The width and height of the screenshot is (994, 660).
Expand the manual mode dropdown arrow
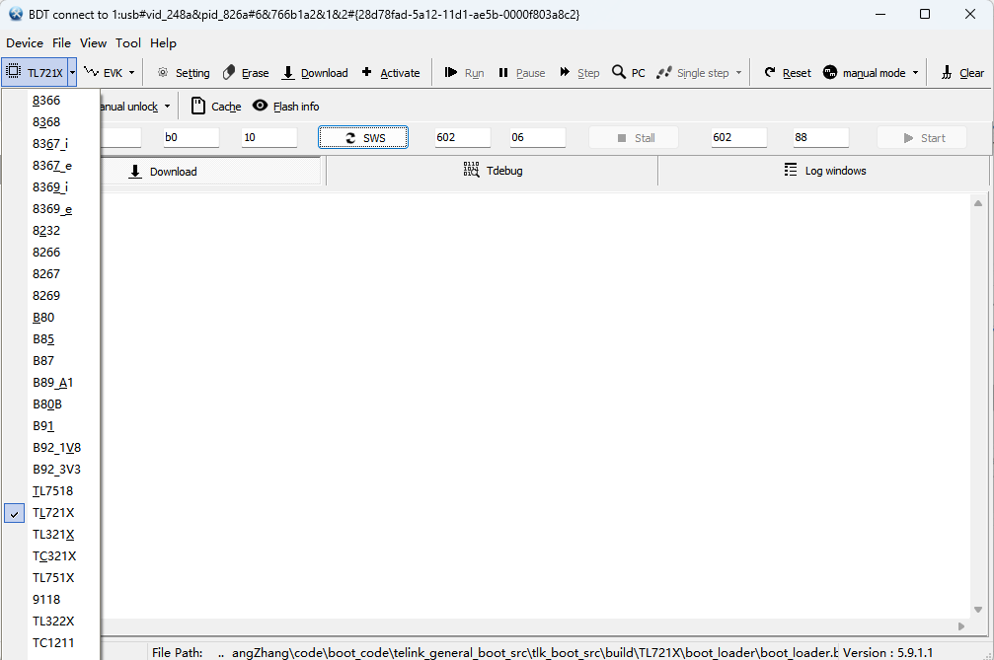915,73
